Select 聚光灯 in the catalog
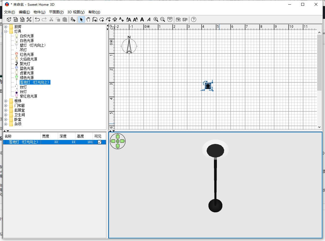Viewport: 325px width, 241px height. pos(25,64)
